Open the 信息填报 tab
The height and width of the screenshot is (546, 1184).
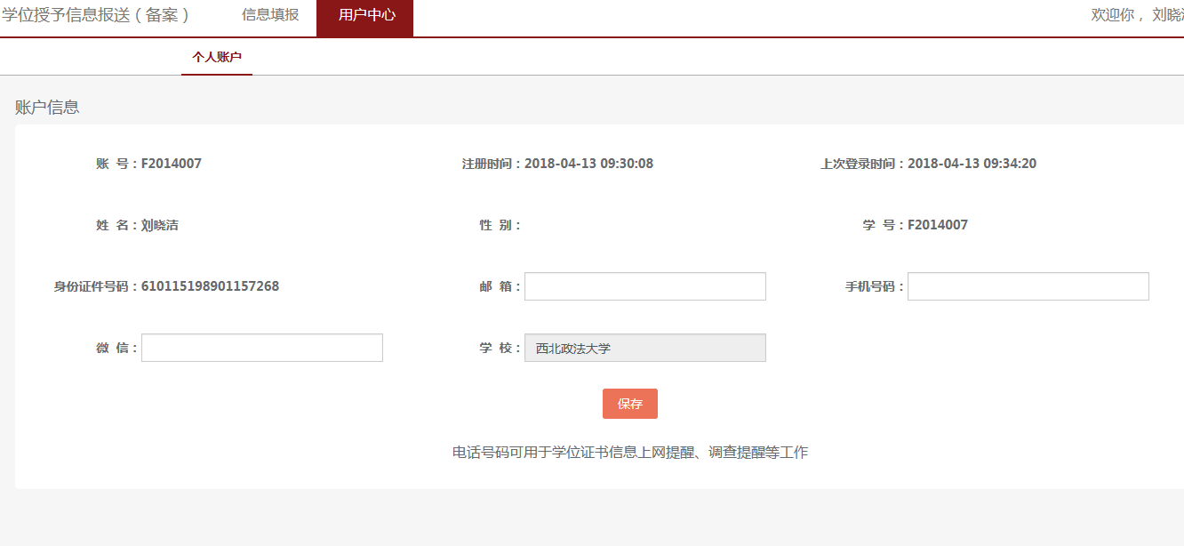coord(270,15)
